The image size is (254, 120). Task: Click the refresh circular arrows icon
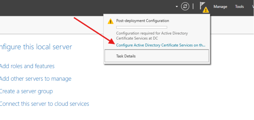point(185,6)
